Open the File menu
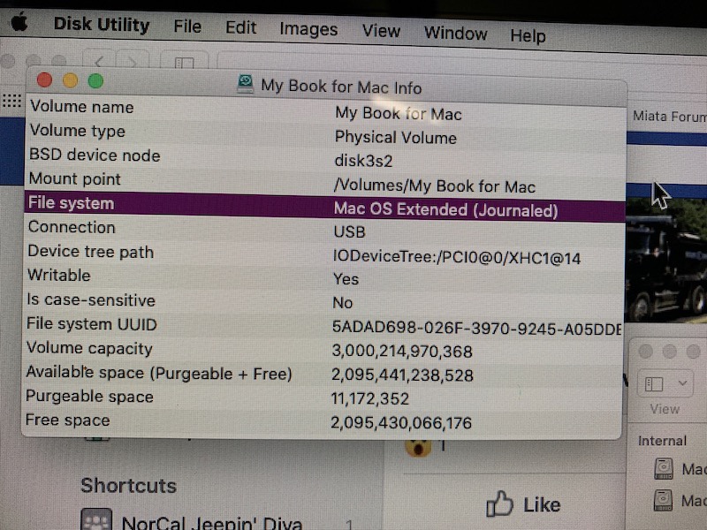 [x=187, y=26]
